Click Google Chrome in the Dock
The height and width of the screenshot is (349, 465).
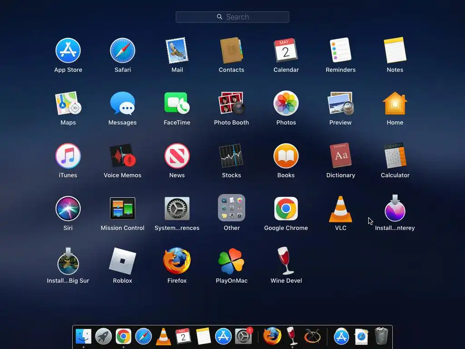(x=124, y=337)
